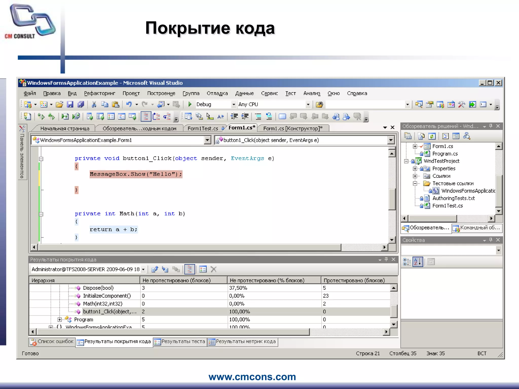Toggle code coverage coloring in second toolbar
Screen dimensions: 519x389
tap(146, 116)
